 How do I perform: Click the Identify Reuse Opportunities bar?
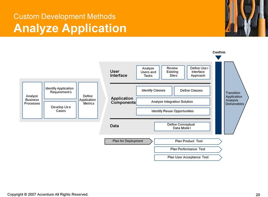point(173,111)
